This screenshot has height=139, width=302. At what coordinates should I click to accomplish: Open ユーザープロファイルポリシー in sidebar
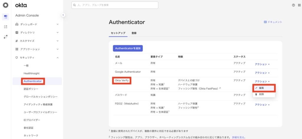[40, 112]
